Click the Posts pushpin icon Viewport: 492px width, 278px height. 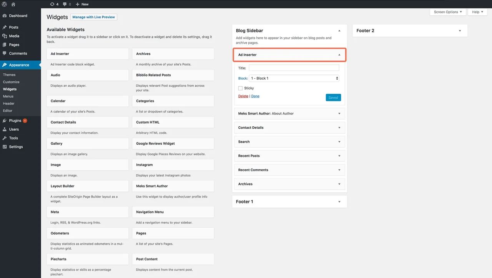pos(5,27)
